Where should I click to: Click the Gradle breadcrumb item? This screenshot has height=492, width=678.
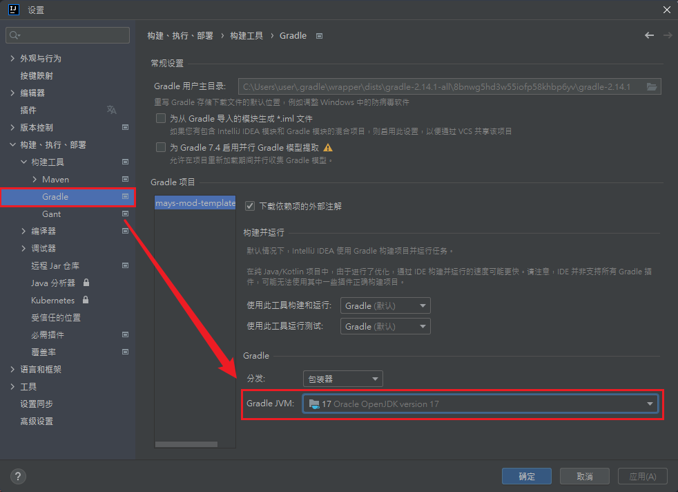pyautogui.click(x=293, y=35)
